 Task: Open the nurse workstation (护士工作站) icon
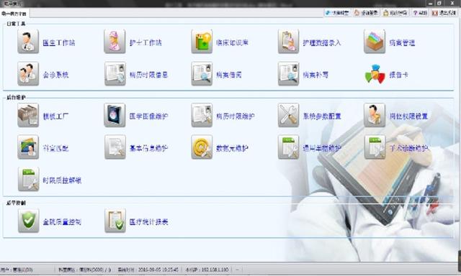(115, 42)
